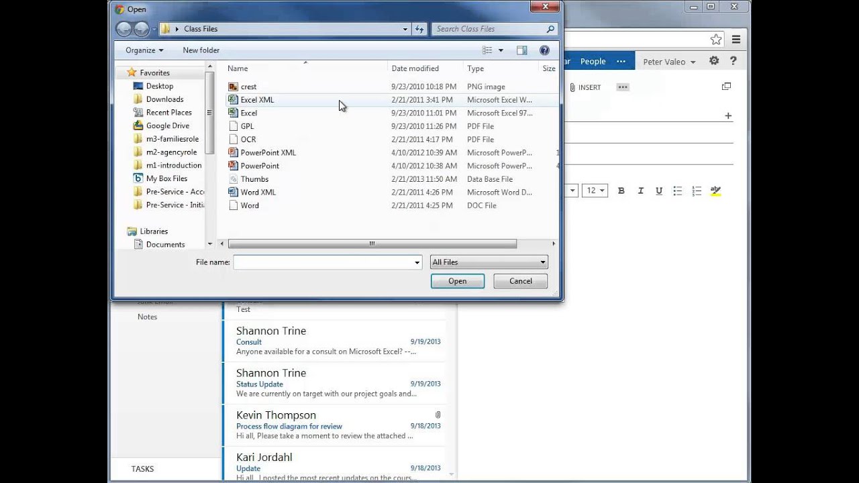Open Kari Jordahl's Update email
Image resolution: width=859 pixels, height=483 pixels.
[x=334, y=466]
